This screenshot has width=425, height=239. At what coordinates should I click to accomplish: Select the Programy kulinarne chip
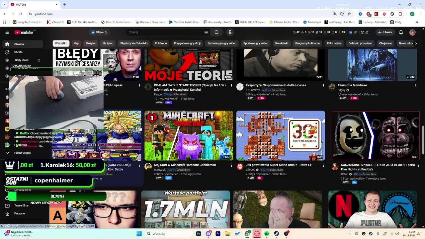(x=307, y=43)
